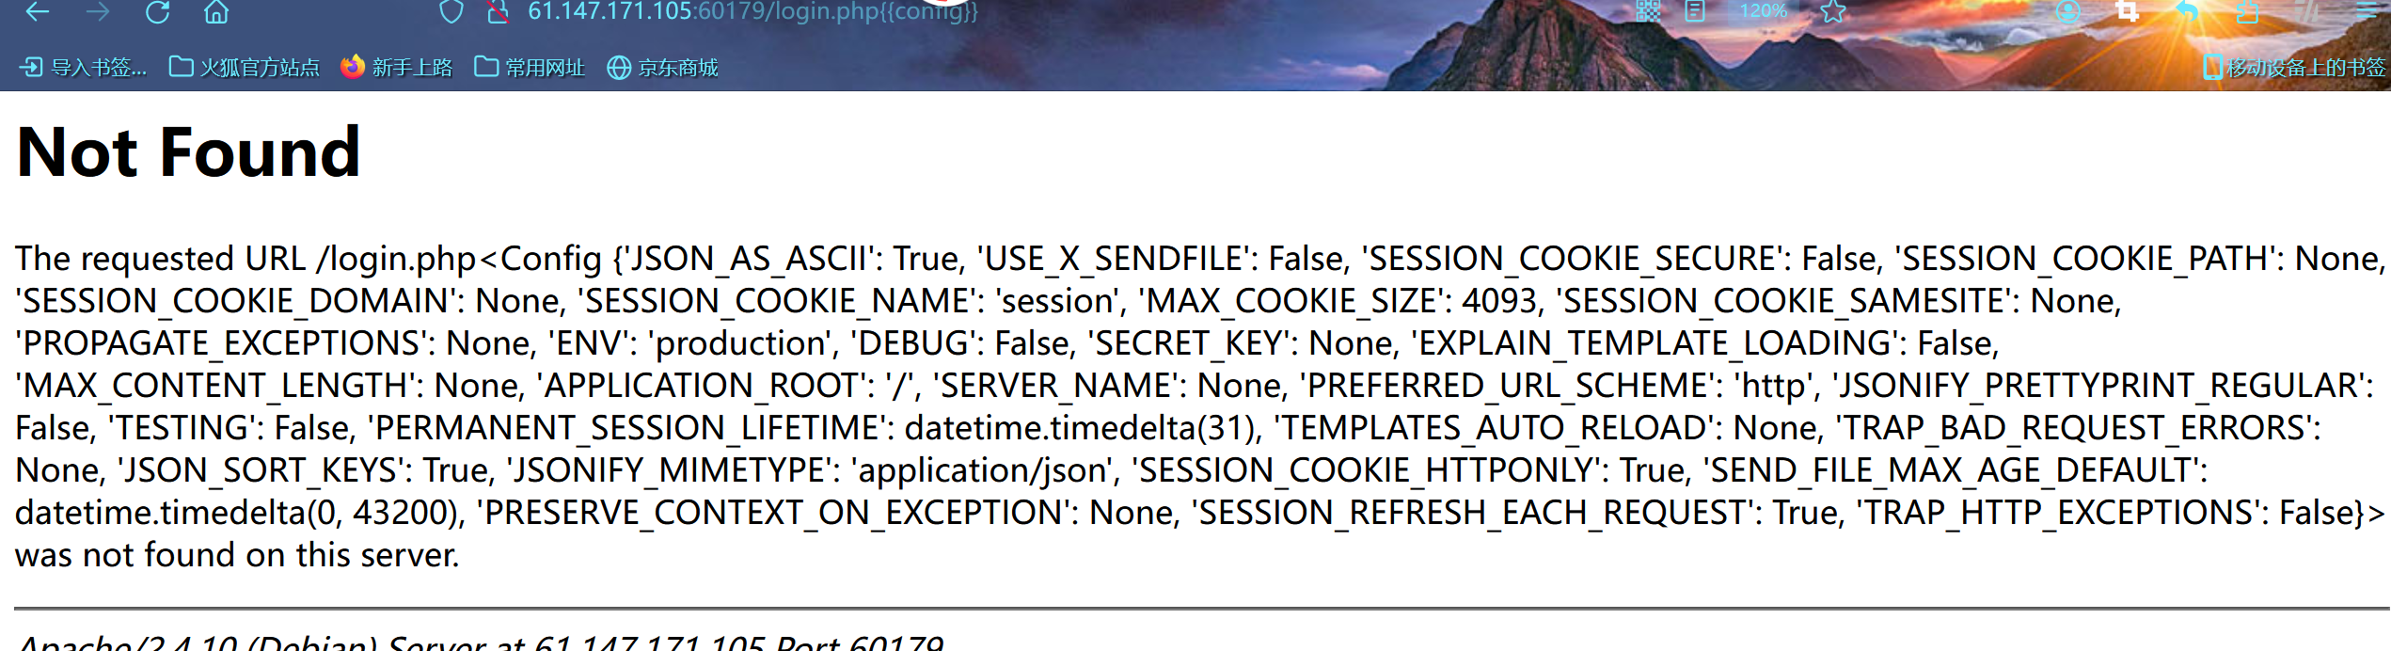Bookmark this page with the star
Image resolution: width=2391 pixels, height=651 pixels.
click(x=1833, y=11)
